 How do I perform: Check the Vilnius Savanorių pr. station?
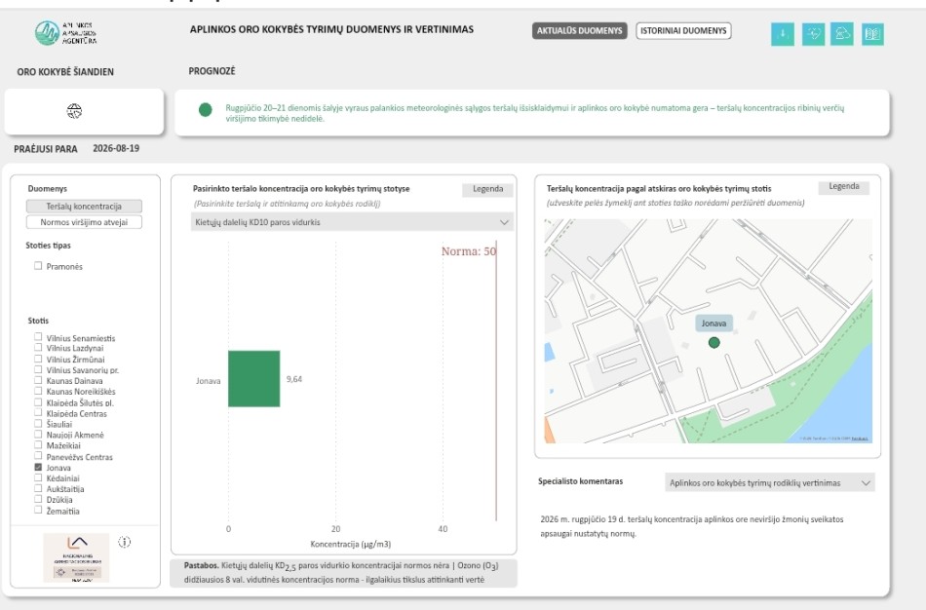point(38,369)
